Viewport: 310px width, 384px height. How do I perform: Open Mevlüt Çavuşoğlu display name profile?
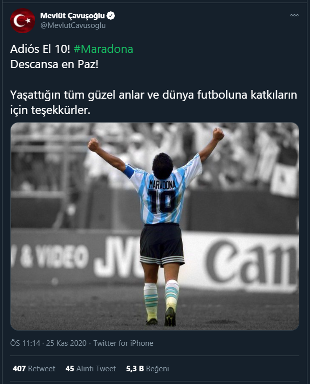click(73, 16)
